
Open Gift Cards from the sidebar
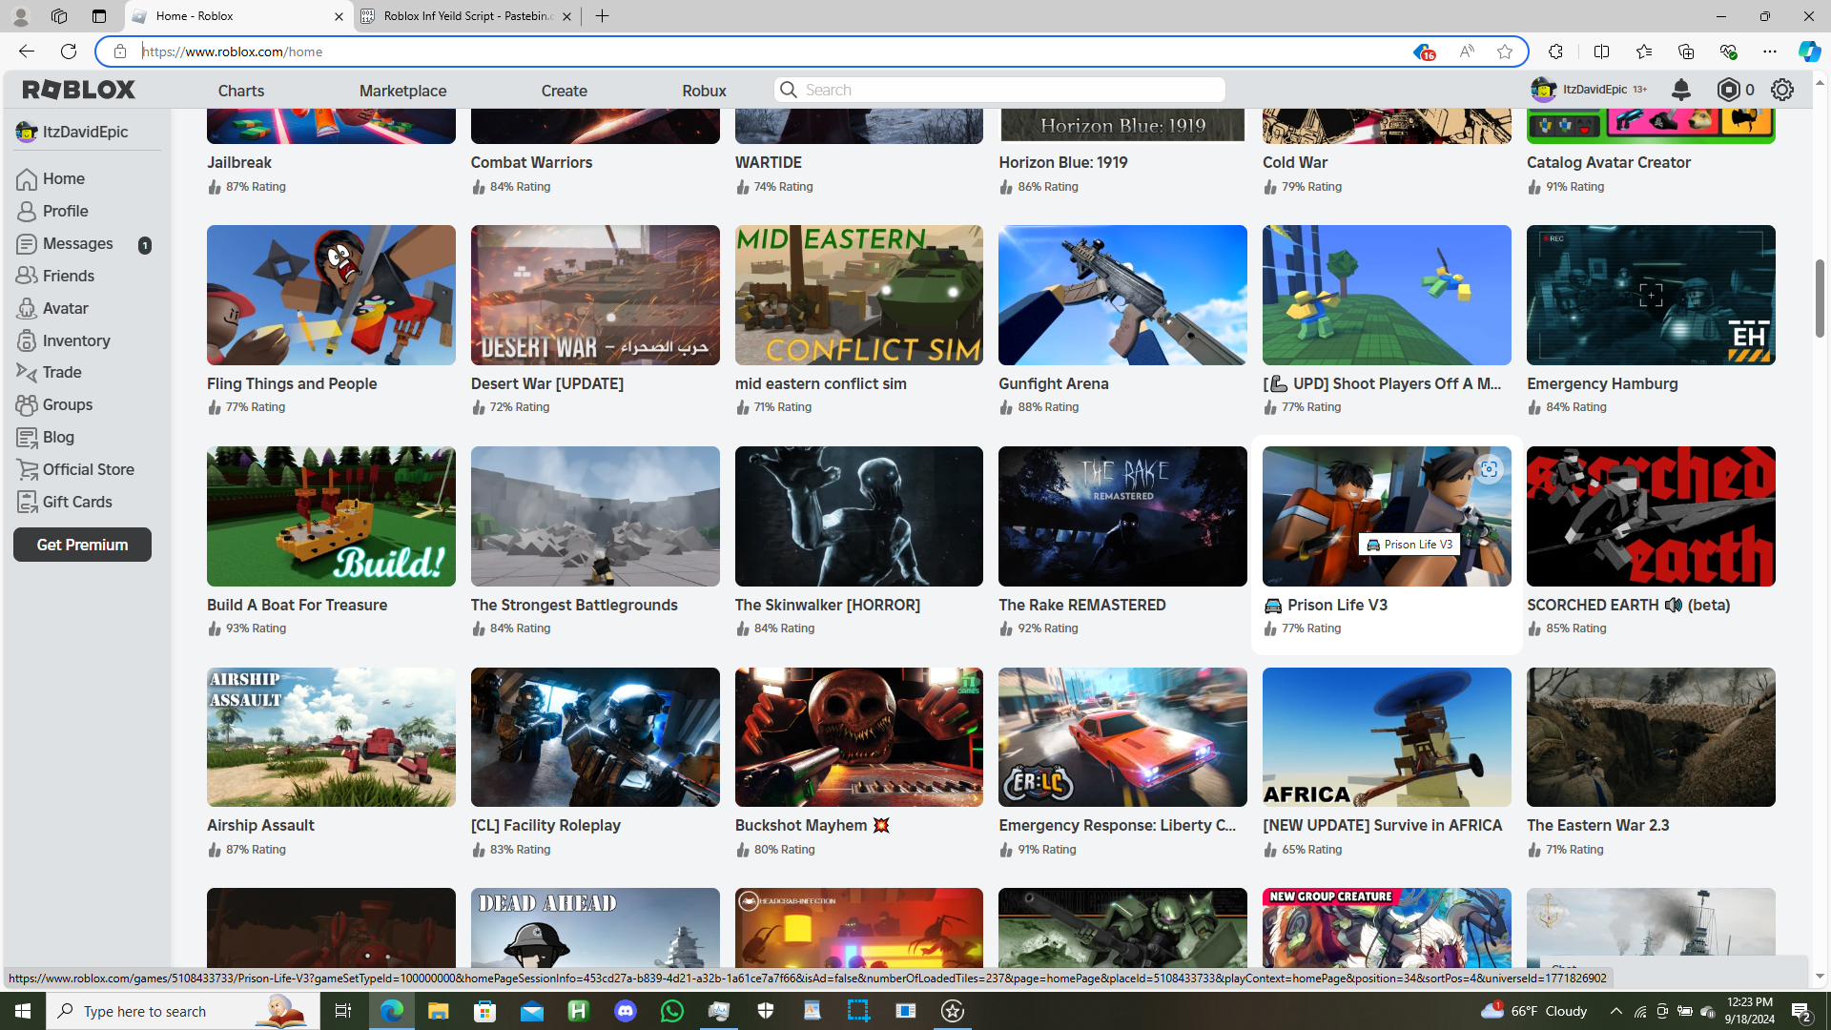click(x=77, y=502)
